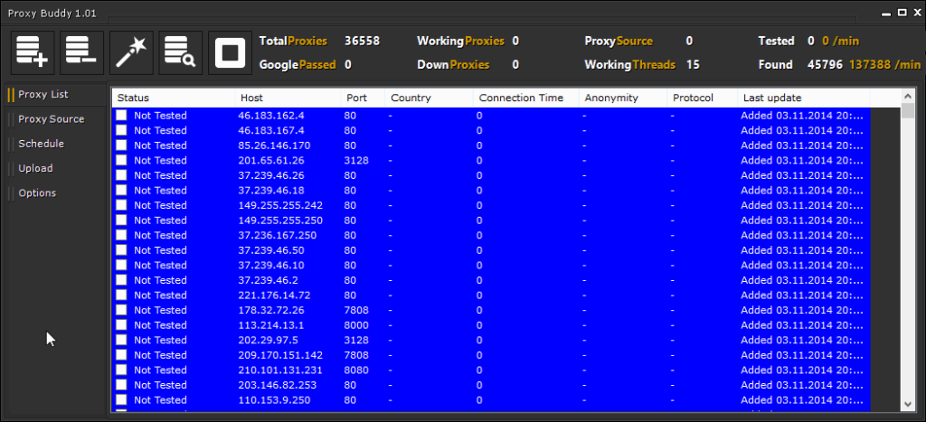Click host 37.239.46.2 in the list
Viewport: 926px width, 422px height.
pyautogui.click(x=268, y=280)
